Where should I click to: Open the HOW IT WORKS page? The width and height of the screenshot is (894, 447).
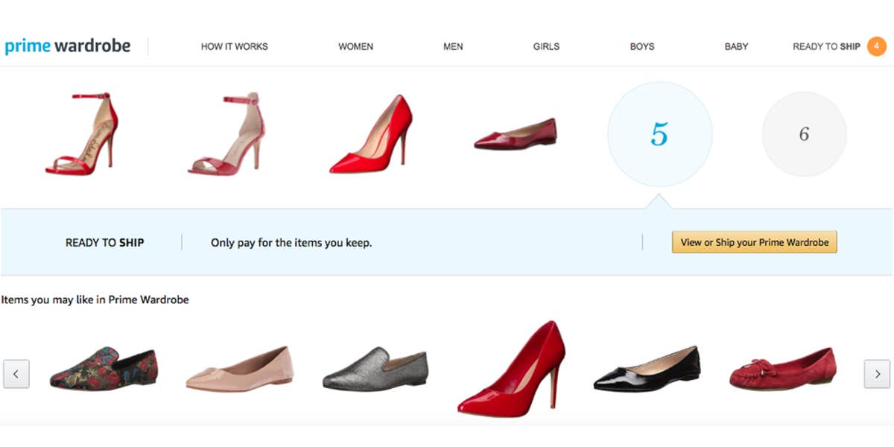click(x=234, y=46)
